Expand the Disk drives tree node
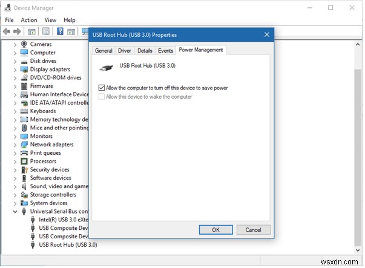 click(15, 61)
